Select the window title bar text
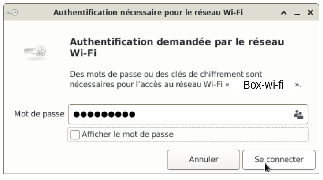The height and width of the screenshot is (180, 323). tap(148, 13)
